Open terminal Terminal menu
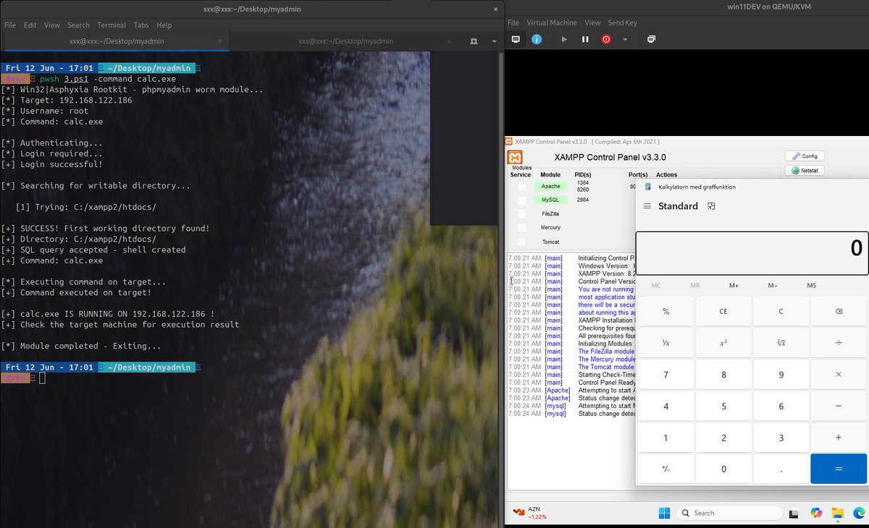This screenshot has width=869, height=528. pyautogui.click(x=111, y=25)
